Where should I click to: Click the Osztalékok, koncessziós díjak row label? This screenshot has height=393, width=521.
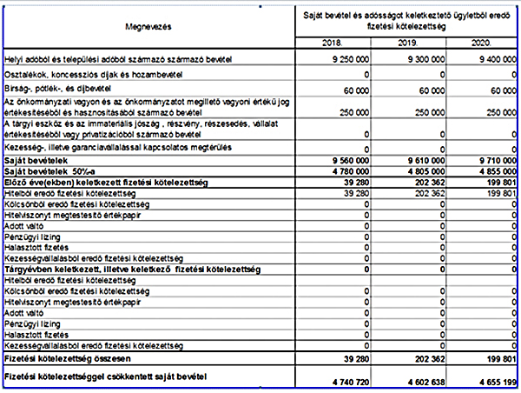pyautogui.click(x=83, y=76)
